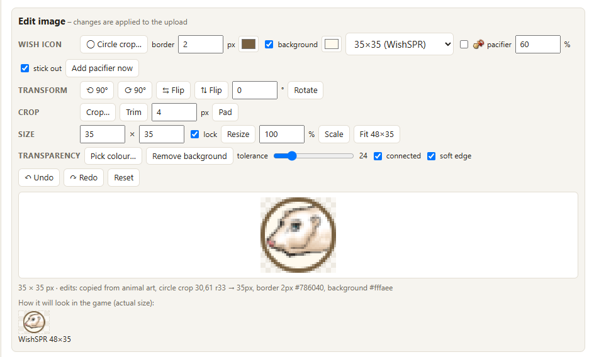
Task: Toggle the lock aspect ratio checkbox
Action: (194, 134)
